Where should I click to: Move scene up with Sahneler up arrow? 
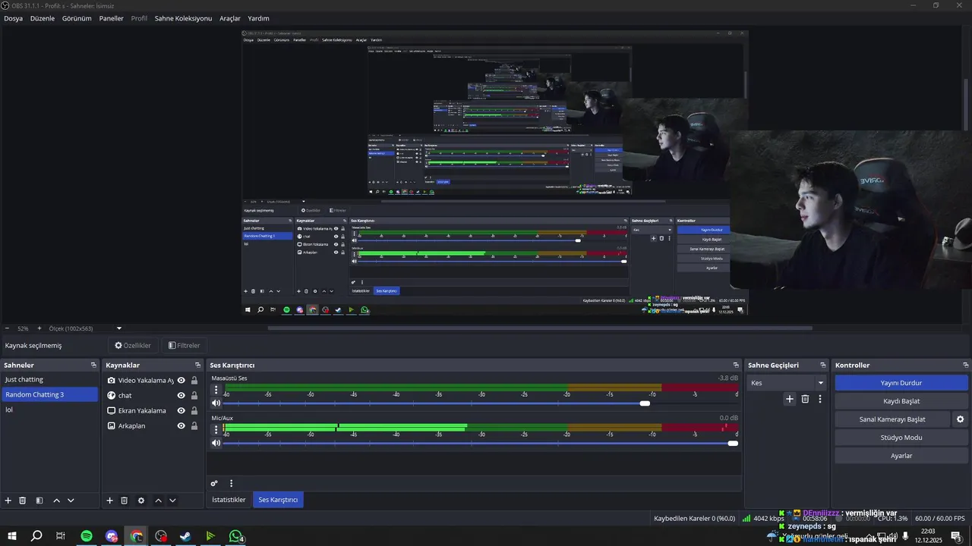[56, 500]
